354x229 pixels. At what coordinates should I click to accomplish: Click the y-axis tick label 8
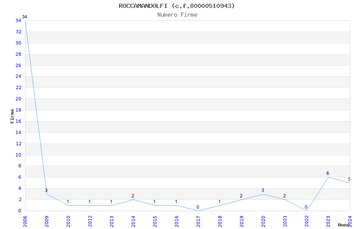tap(20, 166)
